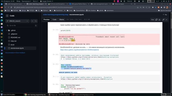Collapse the file tree side panel icon

point(7,16)
